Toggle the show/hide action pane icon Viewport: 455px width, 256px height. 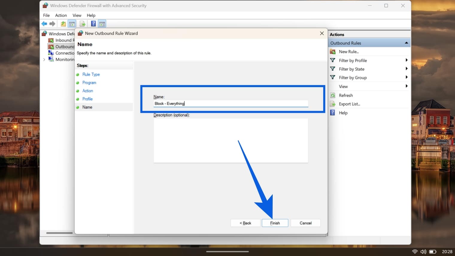(x=102, y=24)
